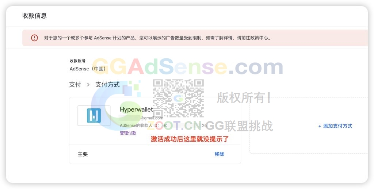This screenshot has width=374, height=189.
Task: Click the AdSense limited-ads warning banner text
Action: pyautogui.click(x=158, y=38)
